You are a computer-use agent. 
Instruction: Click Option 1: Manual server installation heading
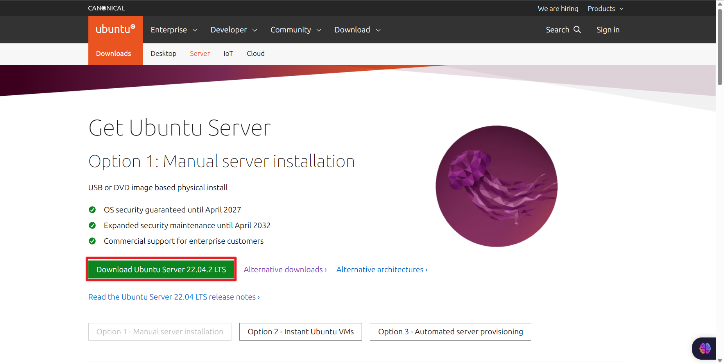(222, 161)
